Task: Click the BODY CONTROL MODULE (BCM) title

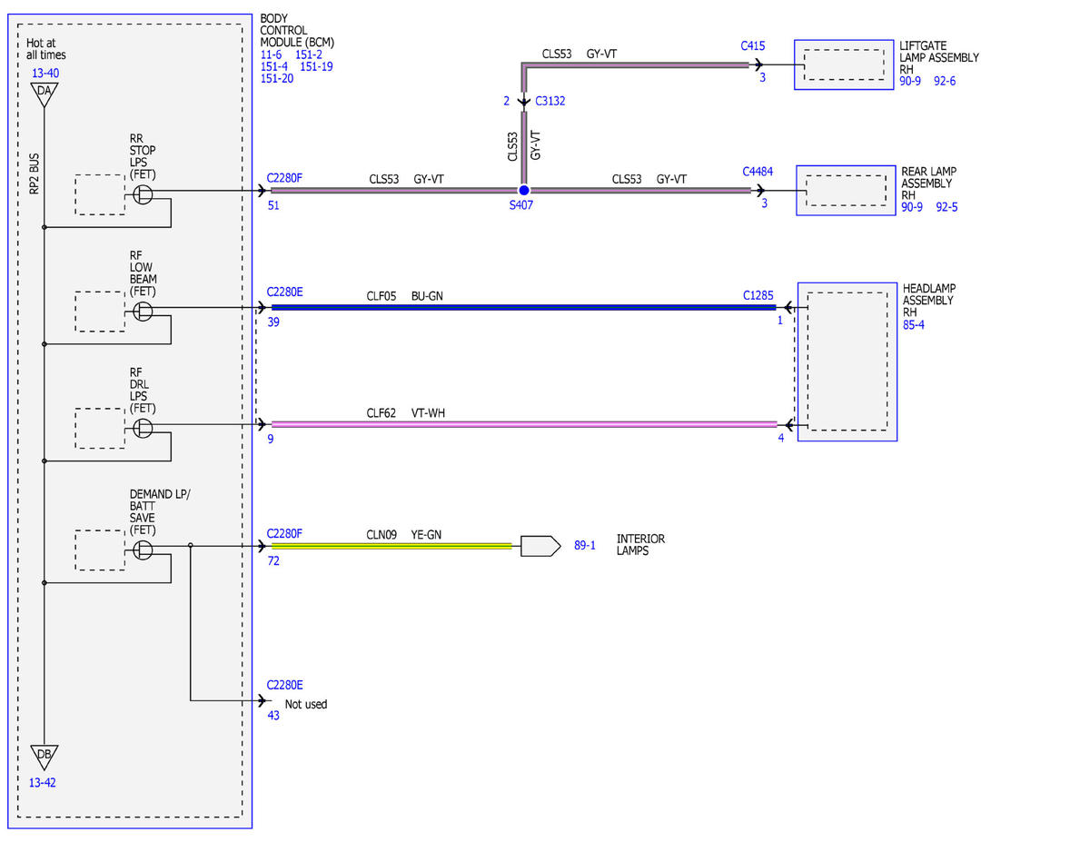Action: (298, 30)
